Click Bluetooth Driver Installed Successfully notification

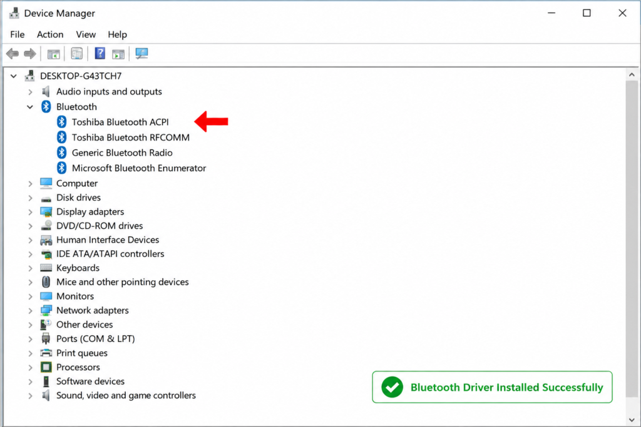(x=492, y=387)
